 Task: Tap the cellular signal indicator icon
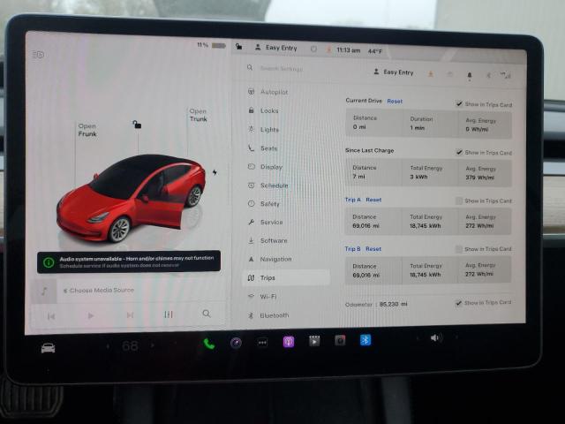506,75
